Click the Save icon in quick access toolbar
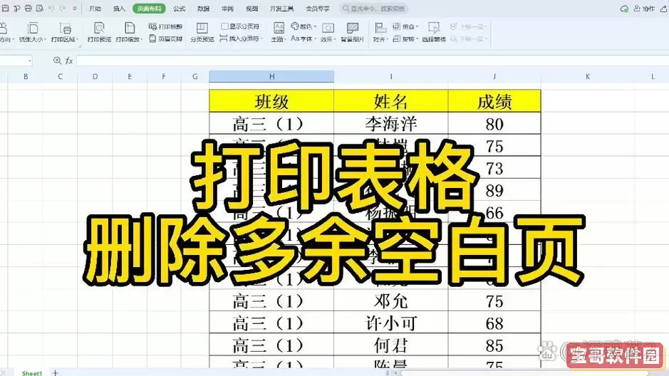669x376 pixels. pos(6,8)
